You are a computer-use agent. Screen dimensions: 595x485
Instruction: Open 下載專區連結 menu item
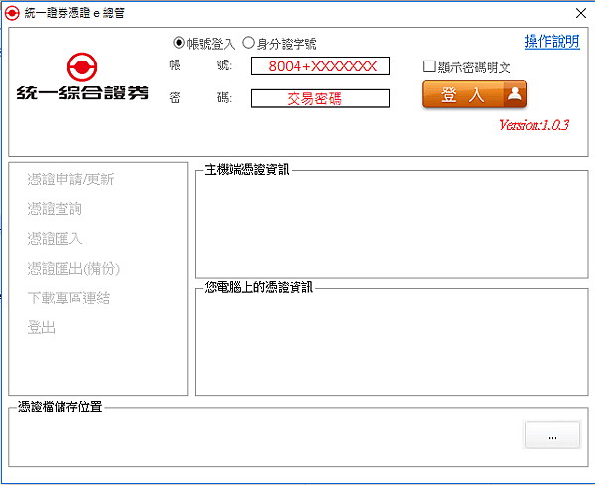click(68, 298)
